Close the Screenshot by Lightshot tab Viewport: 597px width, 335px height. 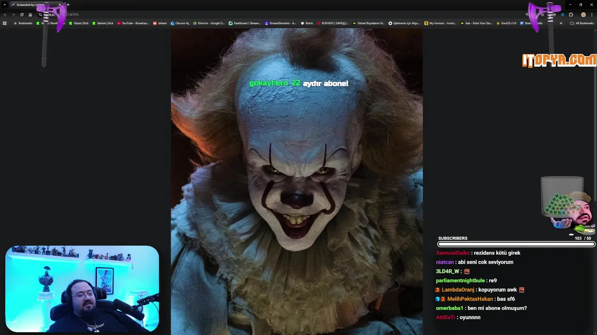pyautogui.click(x=59, y=5)
